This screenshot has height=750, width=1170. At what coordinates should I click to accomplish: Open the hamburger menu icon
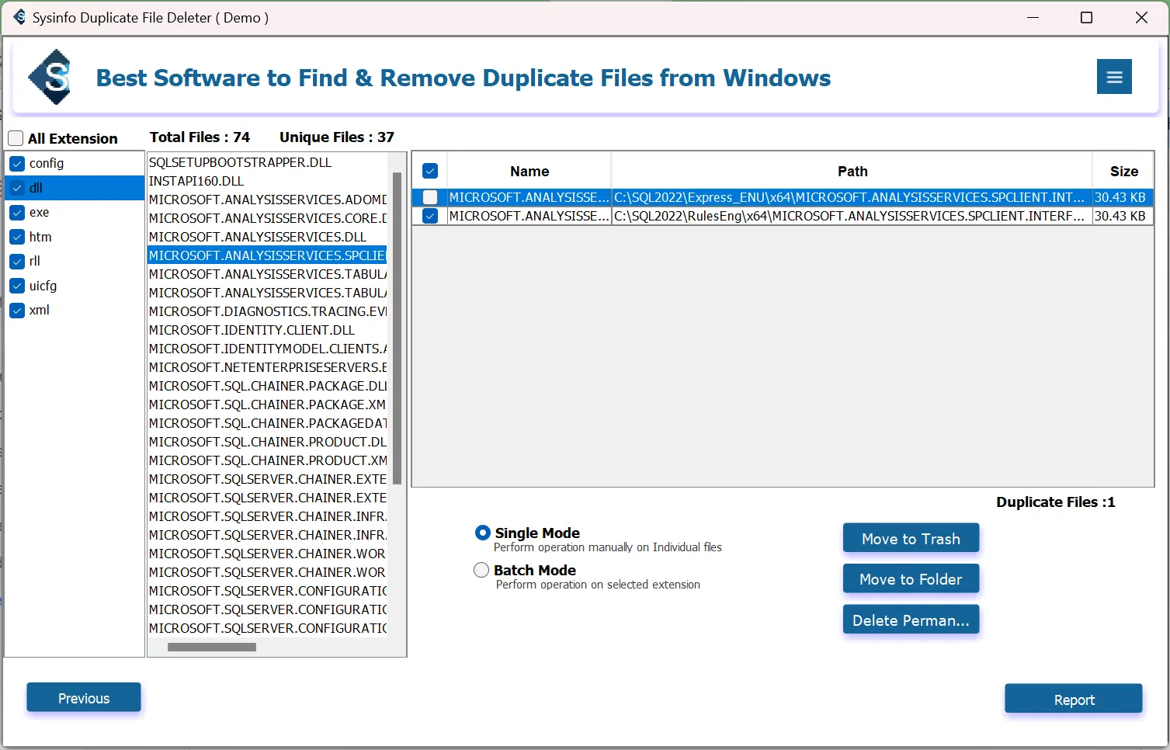click(x=1114, y=77)
